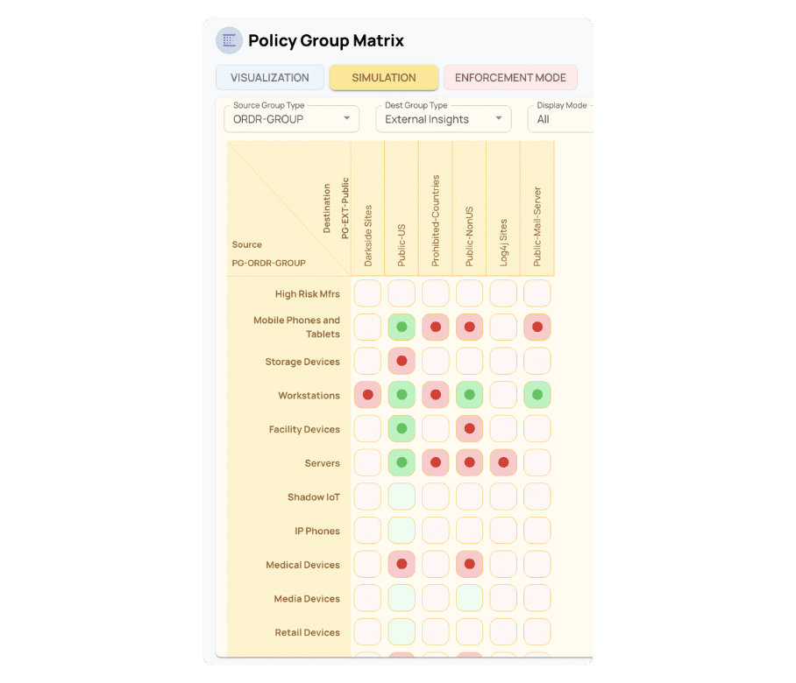Screen dimensions: 796x683
Task: Click green dot for Workstations to Public-Mail-Server
Action: click(537, 395)
